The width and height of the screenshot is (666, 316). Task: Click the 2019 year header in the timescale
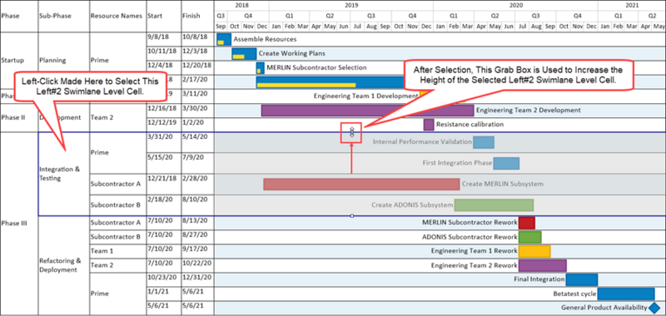click(350, 6)
